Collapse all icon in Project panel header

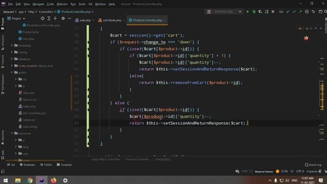point(55,18)
